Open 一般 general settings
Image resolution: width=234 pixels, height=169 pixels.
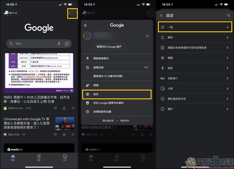click(195, 27)
